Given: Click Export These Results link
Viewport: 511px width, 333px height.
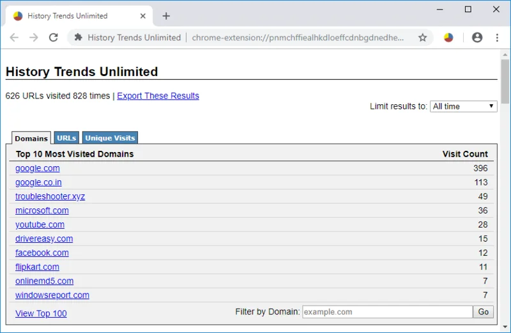Looking at the screenshot, I should coord(158,96).
